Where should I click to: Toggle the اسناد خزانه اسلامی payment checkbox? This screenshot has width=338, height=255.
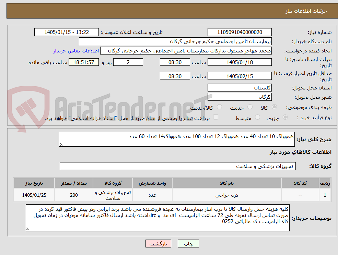pyautogui.click(x=215, y=117)
